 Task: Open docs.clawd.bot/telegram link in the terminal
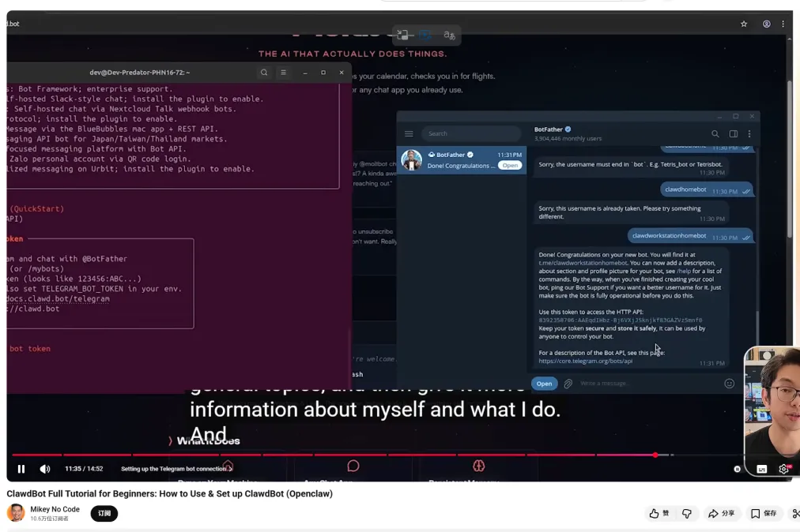coord(58,298)
